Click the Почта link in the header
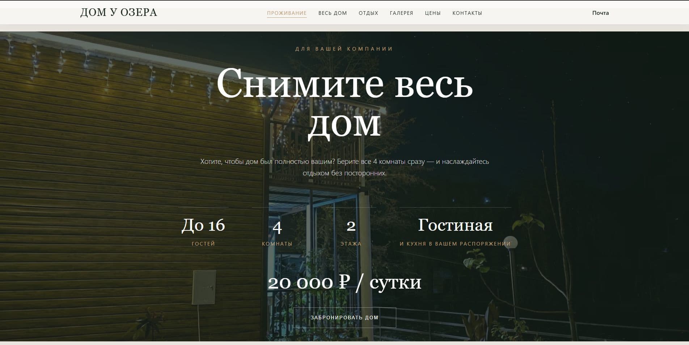The width and height of the screenshot is (689, 345). click(600, 13)
